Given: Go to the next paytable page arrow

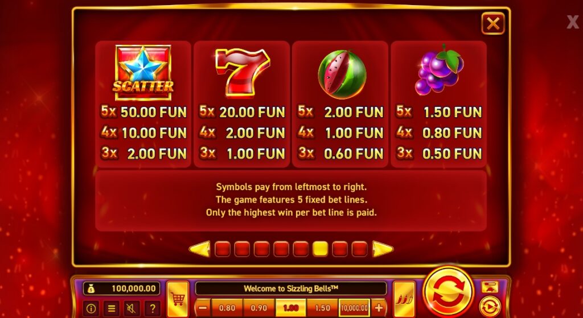Looking at the screenshot, I should click(383, 249).
